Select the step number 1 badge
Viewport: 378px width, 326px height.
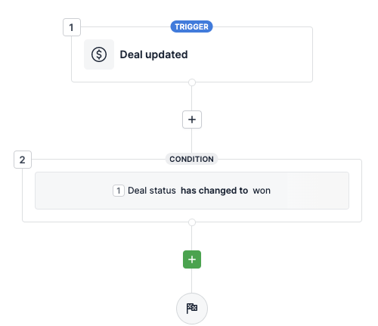point(72,27)
